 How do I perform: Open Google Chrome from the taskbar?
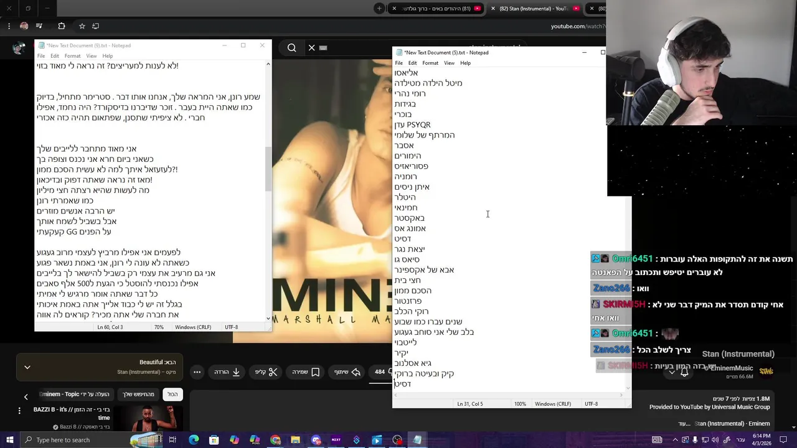coord(275,440)
